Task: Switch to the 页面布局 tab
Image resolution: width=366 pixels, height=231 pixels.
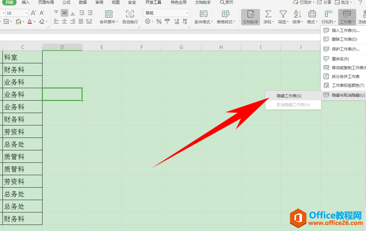Action: coord(46,2)
